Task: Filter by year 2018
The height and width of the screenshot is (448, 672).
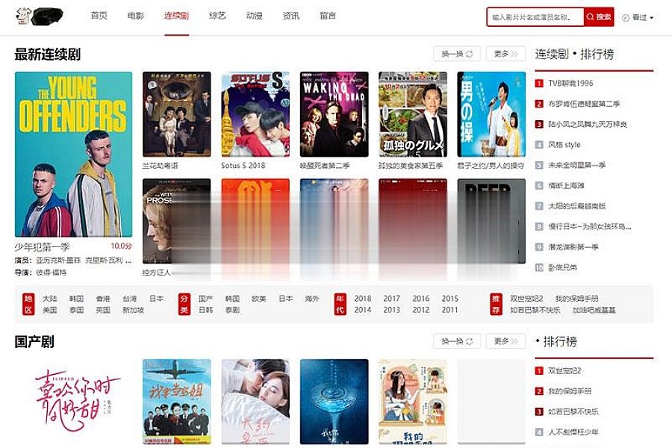Action: tap(363, 299)
